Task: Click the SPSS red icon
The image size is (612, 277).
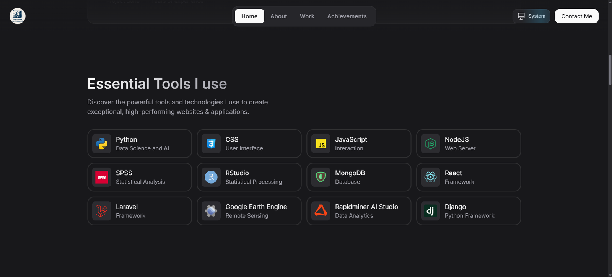Action: 102,177
